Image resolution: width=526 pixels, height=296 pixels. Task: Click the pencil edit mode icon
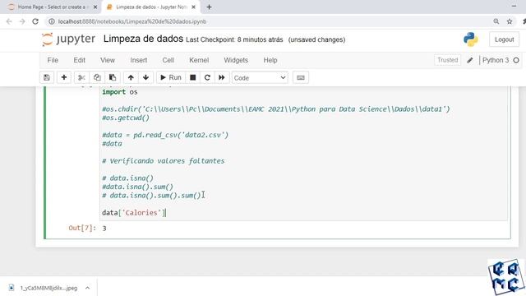(470, 60)
